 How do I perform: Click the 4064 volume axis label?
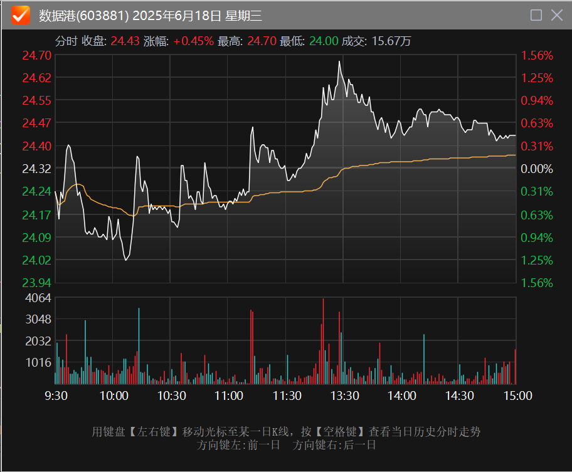38,298
